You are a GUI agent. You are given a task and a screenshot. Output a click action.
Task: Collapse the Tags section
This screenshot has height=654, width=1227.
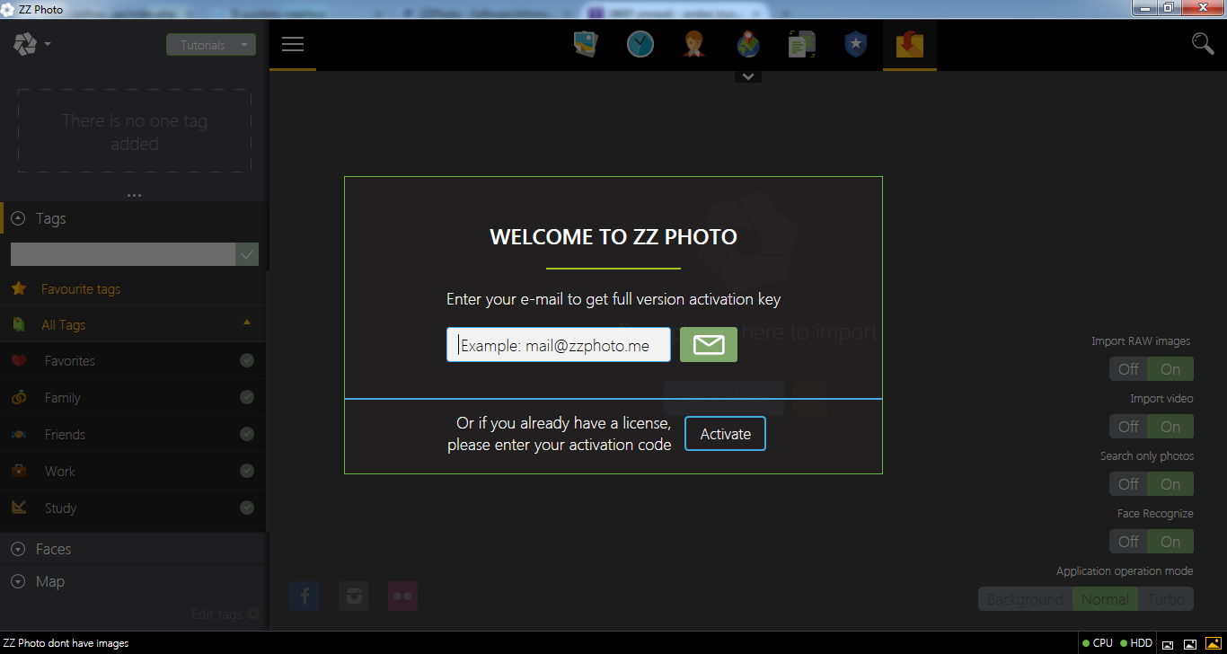click(x=18, y=218)
